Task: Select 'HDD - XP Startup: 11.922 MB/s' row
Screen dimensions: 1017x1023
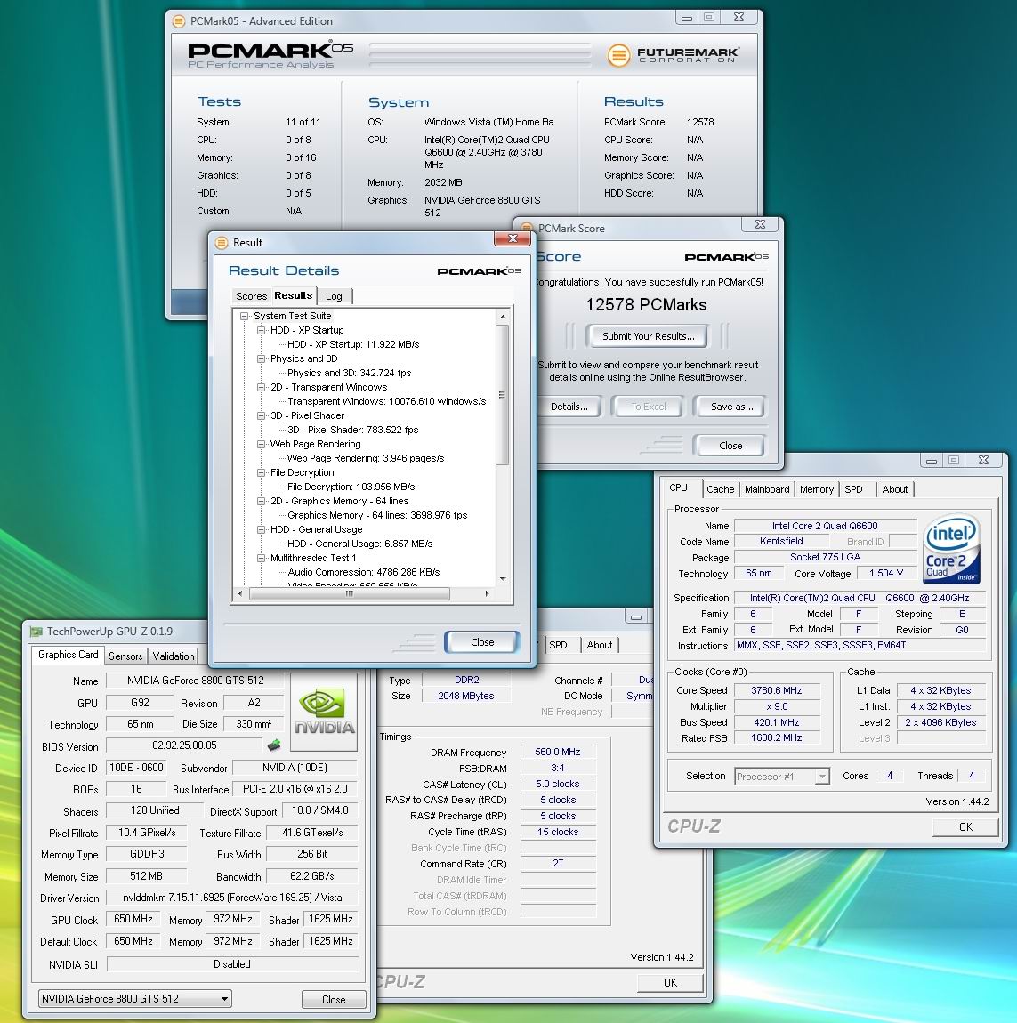Action: (353, 344)
